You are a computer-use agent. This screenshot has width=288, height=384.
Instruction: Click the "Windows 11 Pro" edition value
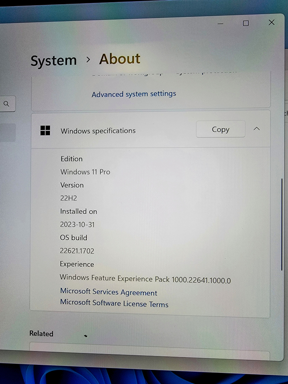tap(85, 172)
